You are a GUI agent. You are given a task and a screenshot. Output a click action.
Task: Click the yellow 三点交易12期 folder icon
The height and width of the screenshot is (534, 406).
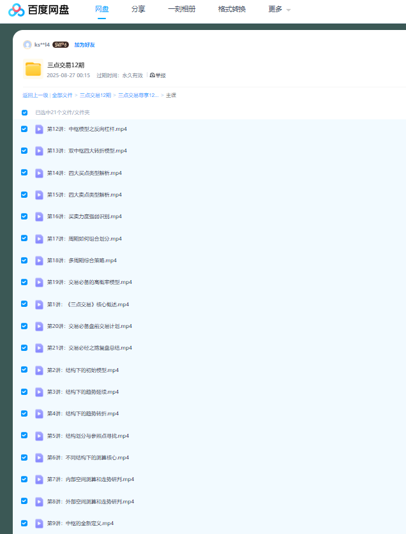point(33,69)
